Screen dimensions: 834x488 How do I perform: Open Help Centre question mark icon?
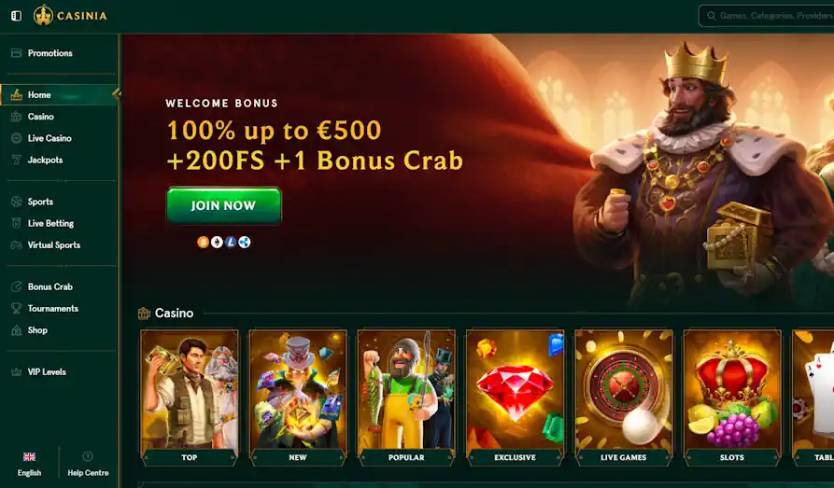(88, 456)
